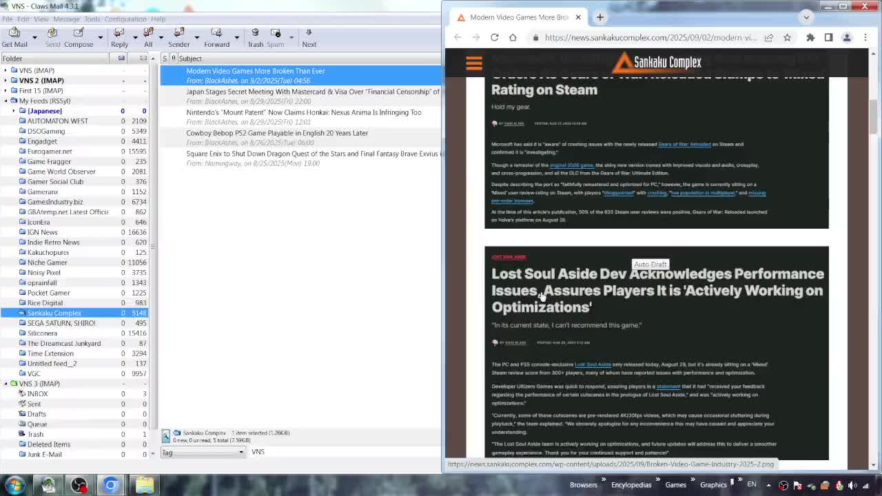882x496 pixels.
Task: Open the Message menu
Action: [x=66, y=19]
